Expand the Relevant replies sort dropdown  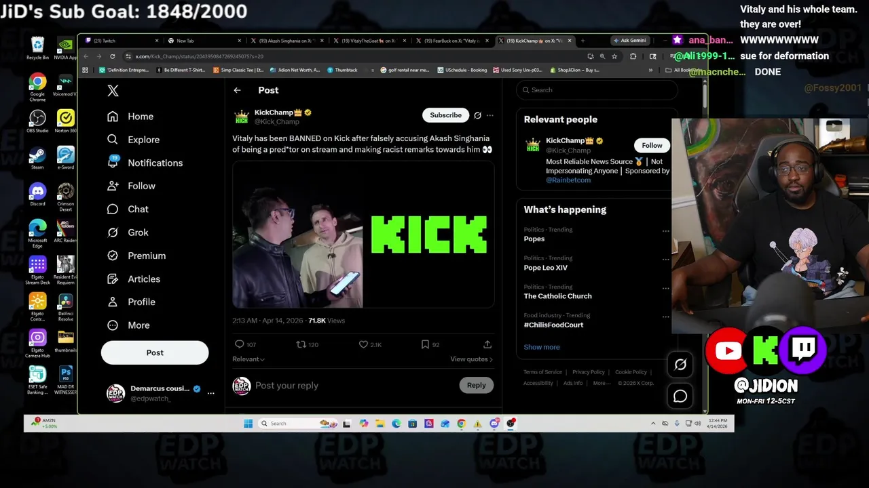(248, 359)
